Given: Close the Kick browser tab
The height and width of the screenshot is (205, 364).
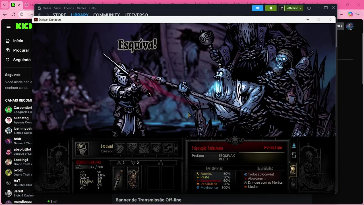Looking at the screenshot, I should (x=19, y=5).
